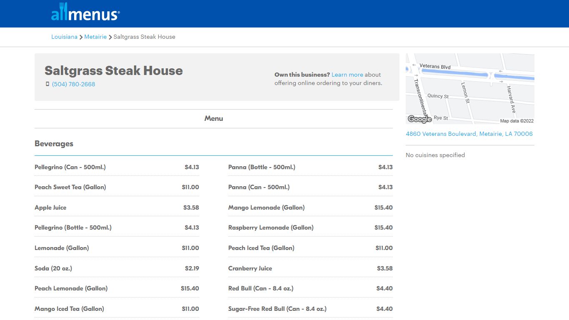Screen dimensions: 569x320
Task: Select Red Bull (Can - 8.4 oz.) item
Action: click(261, 288)
